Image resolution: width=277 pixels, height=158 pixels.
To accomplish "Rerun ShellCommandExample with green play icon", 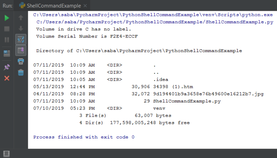I will (7, 18).
